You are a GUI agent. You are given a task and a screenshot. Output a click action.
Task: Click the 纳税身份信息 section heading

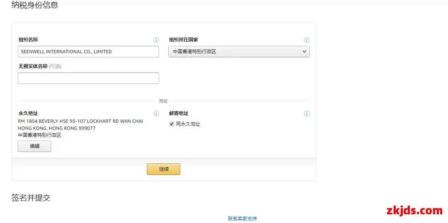coord(35,5)
